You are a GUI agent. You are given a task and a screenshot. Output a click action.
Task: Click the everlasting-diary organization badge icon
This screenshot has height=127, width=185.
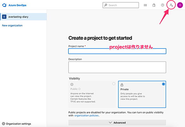(x=4, y=17)
